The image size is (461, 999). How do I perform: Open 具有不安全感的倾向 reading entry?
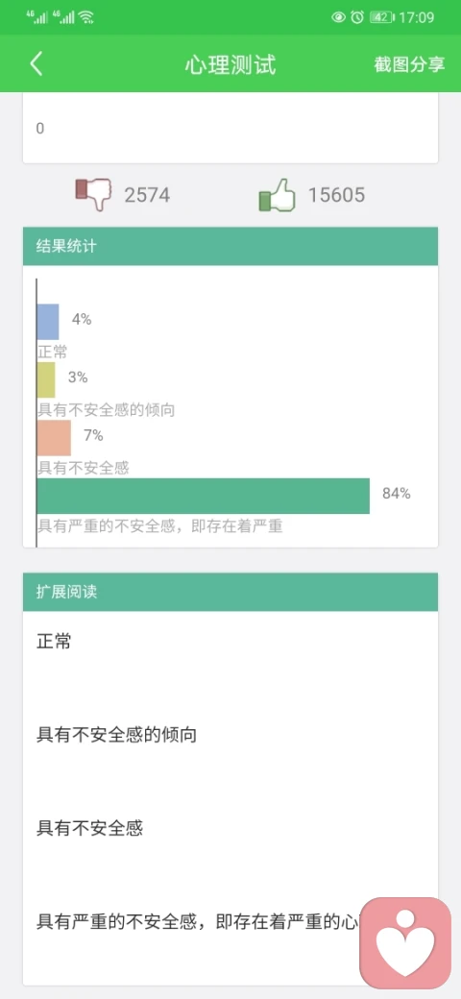[117, 735]
